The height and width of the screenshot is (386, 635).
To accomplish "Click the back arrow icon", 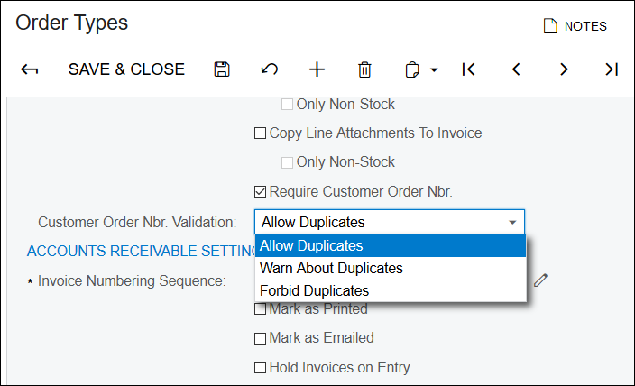I will click(x=30, y=69).
